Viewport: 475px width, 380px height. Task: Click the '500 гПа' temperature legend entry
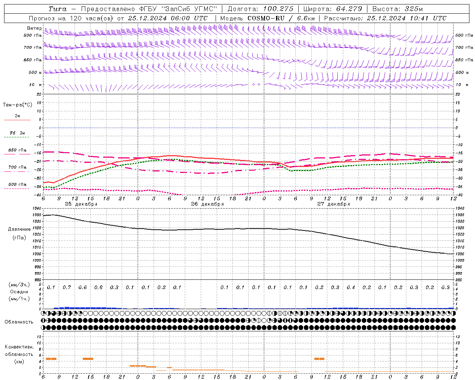click(17, 184)
